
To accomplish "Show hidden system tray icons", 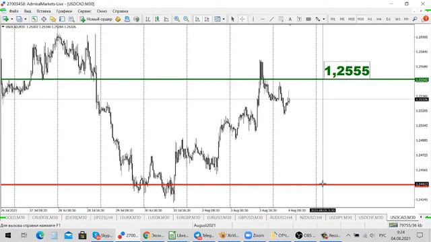I will pyautogui.click(x=348, y=235).
